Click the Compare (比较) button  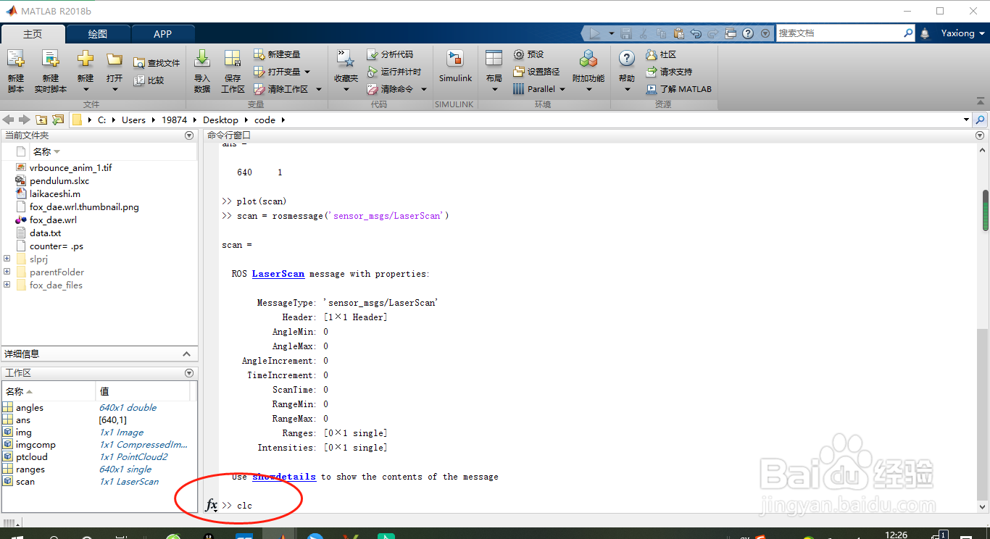(149, 80)
